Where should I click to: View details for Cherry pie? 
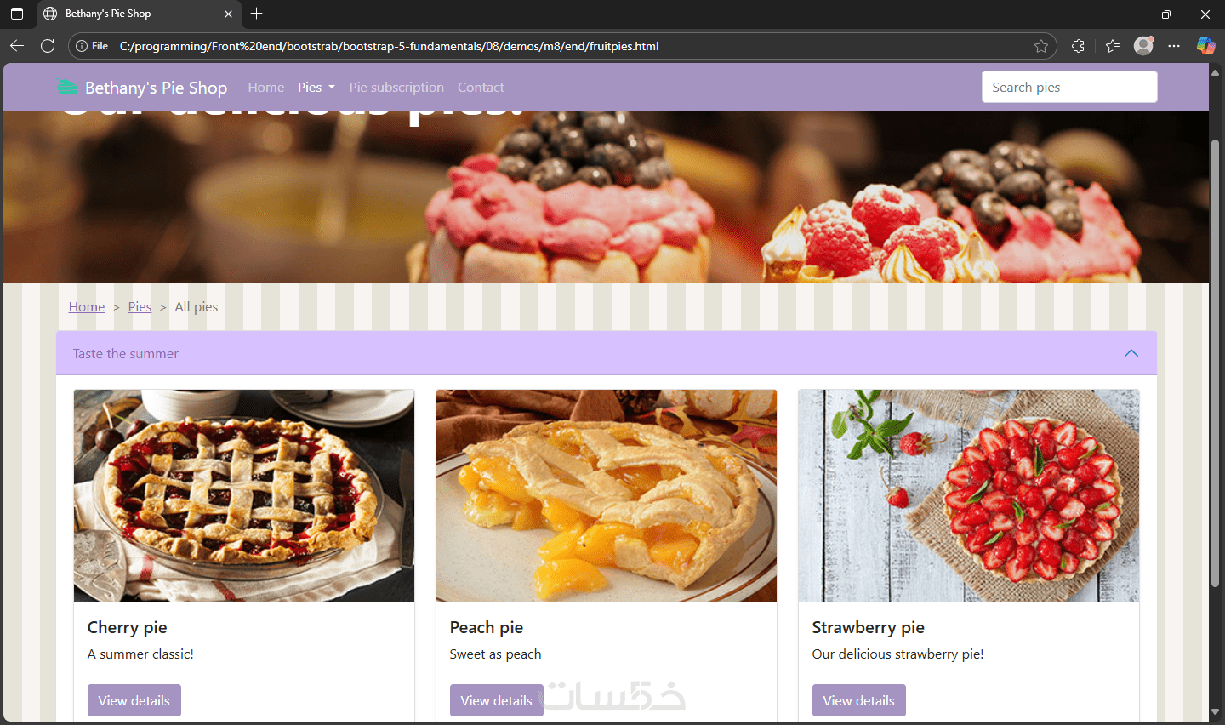[x=134, y=700]
